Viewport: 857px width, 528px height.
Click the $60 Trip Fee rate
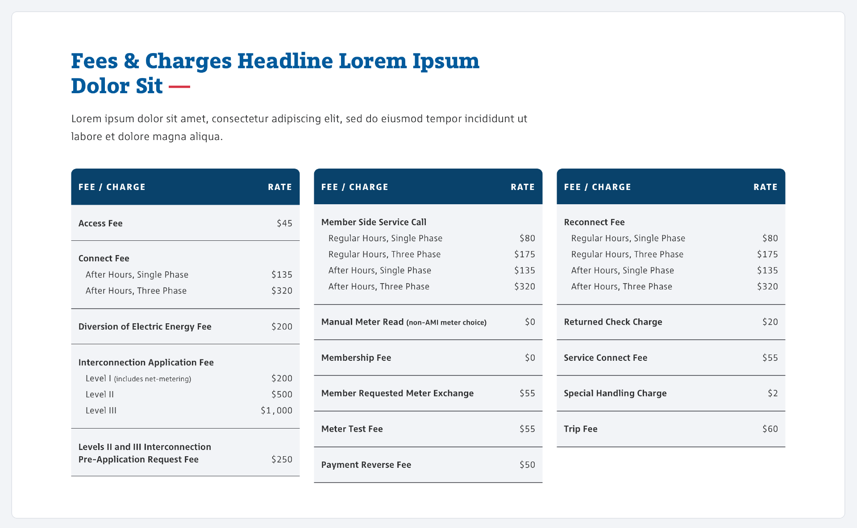click(x=770, y=429)
